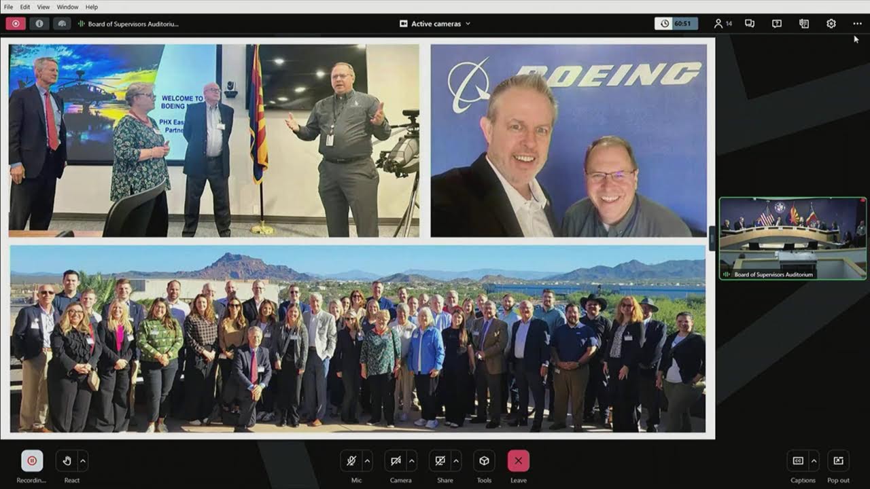Select the Board of Supervisors Auditorium video thumbnail
Viewport: 870px width, 489px height.
pos(793,238)
